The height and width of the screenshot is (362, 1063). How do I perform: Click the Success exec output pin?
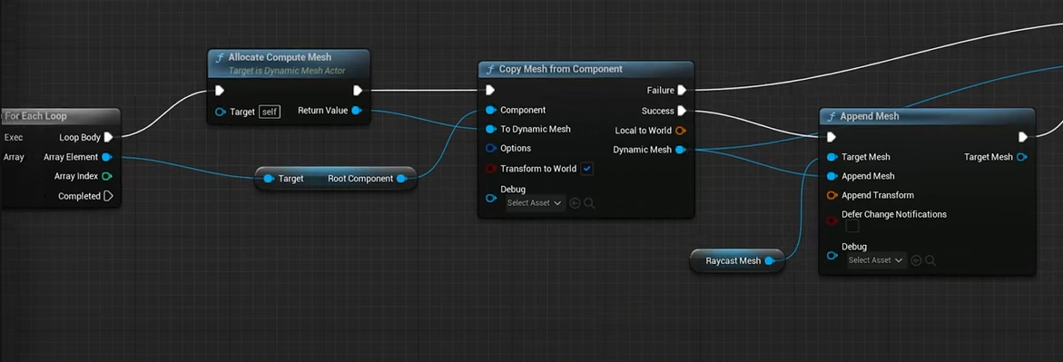(682, 111)
